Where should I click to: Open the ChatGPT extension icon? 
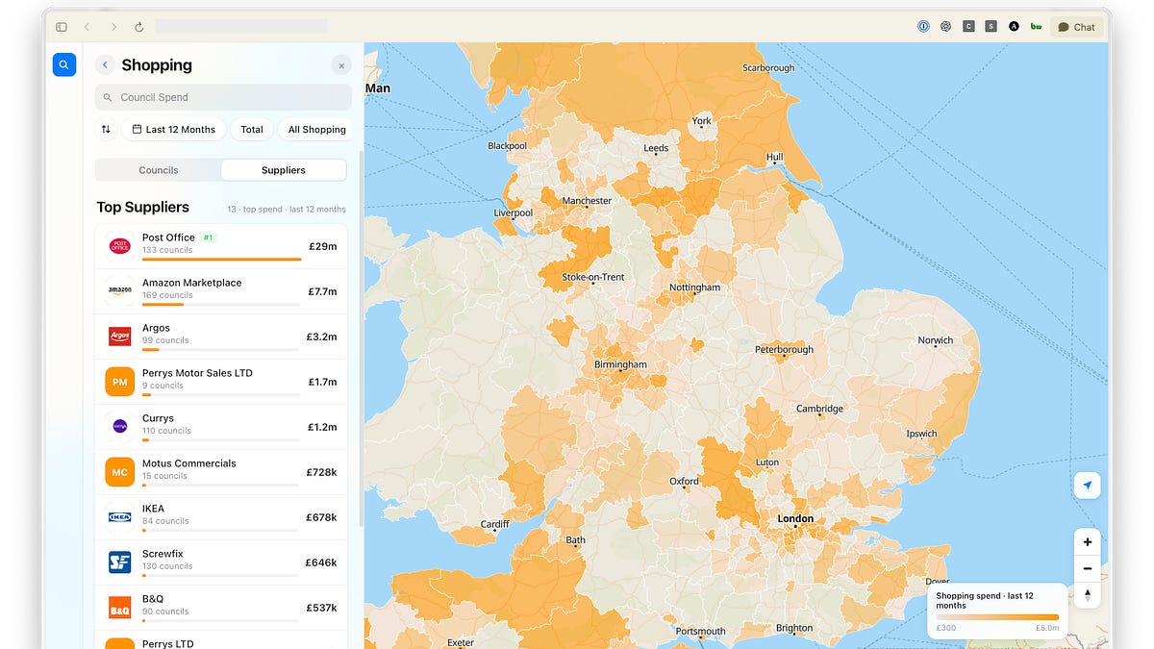point(946,27)
